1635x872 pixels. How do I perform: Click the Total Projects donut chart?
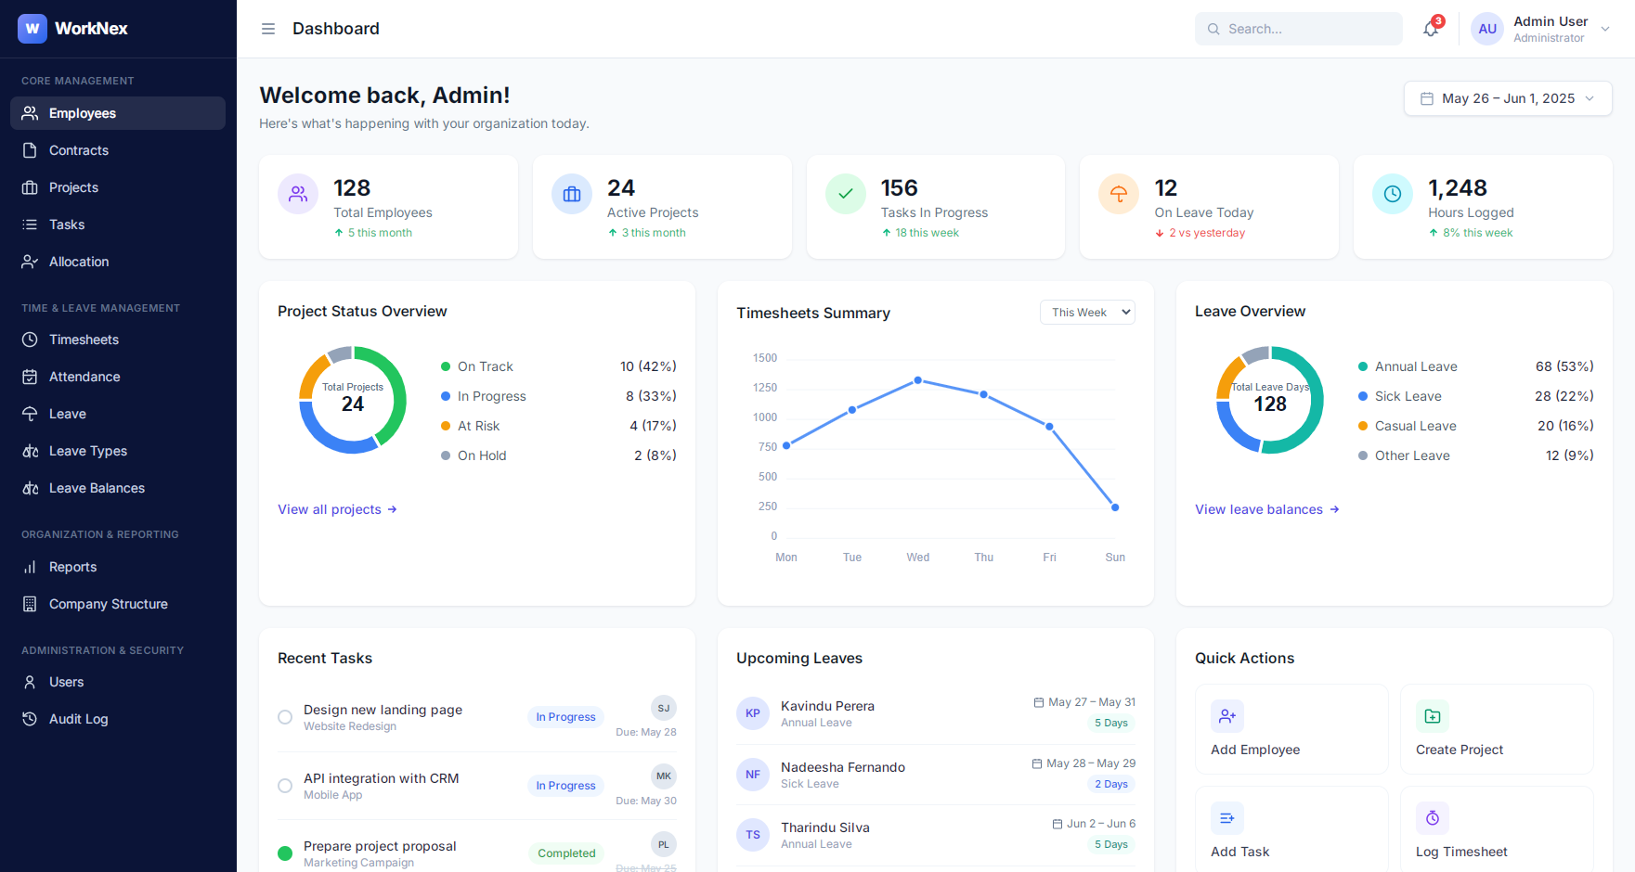click(x=353, y=400)
